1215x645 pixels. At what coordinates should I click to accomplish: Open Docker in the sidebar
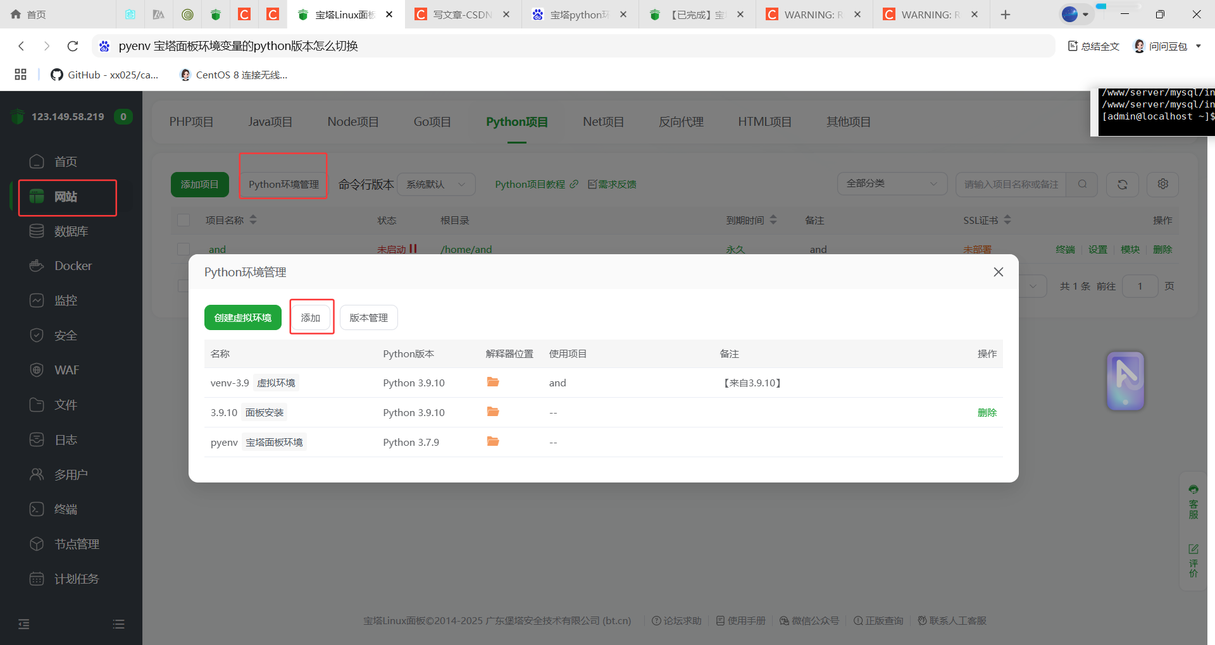[x=61, y=266]
